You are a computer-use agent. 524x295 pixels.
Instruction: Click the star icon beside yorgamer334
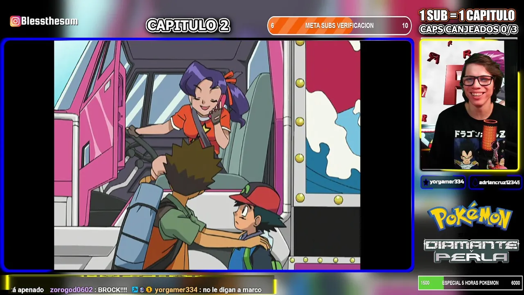426,182
